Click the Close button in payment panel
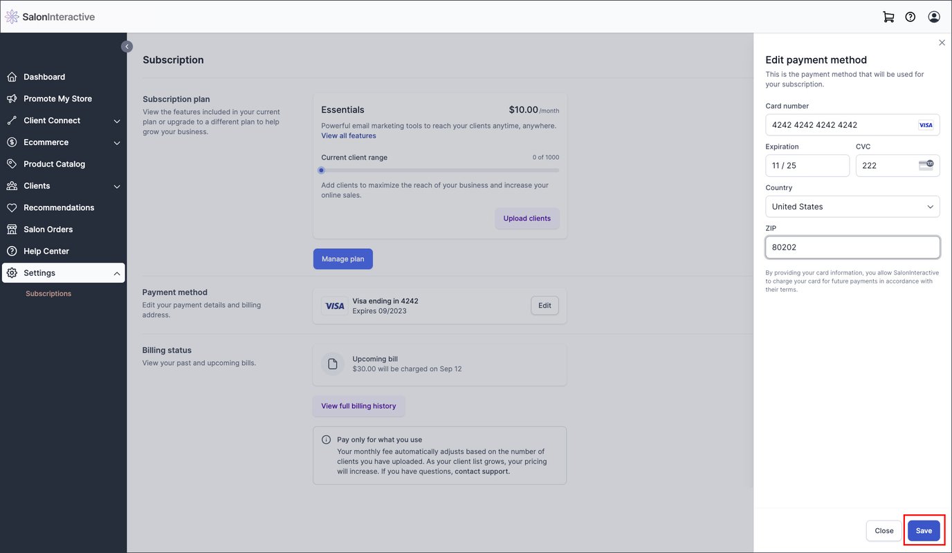The height and width of the screenshot is (553, 952). tap(884, 531)
